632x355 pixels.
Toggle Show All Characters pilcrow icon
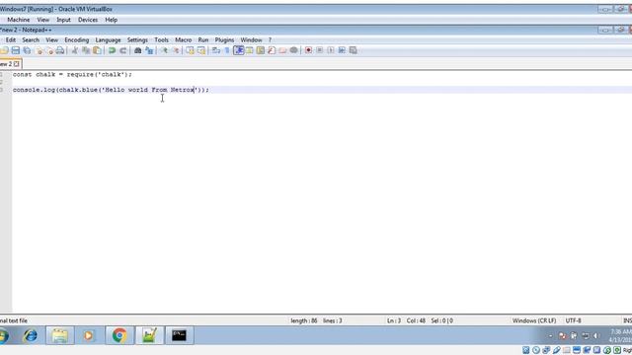[227, 50]
